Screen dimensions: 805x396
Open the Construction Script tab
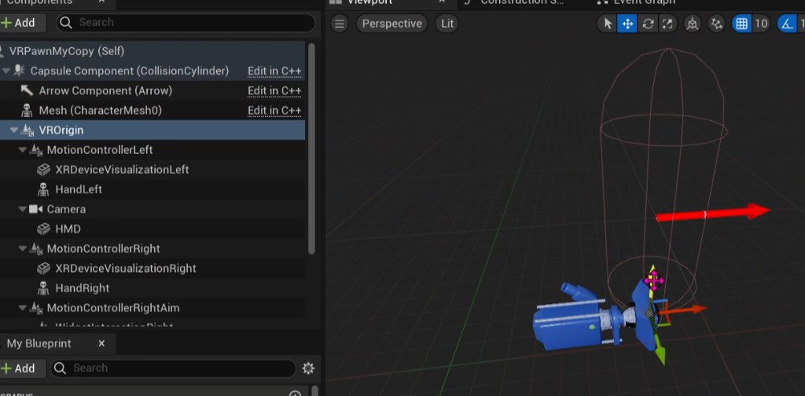pyautogui.click(x=521, y=2)
